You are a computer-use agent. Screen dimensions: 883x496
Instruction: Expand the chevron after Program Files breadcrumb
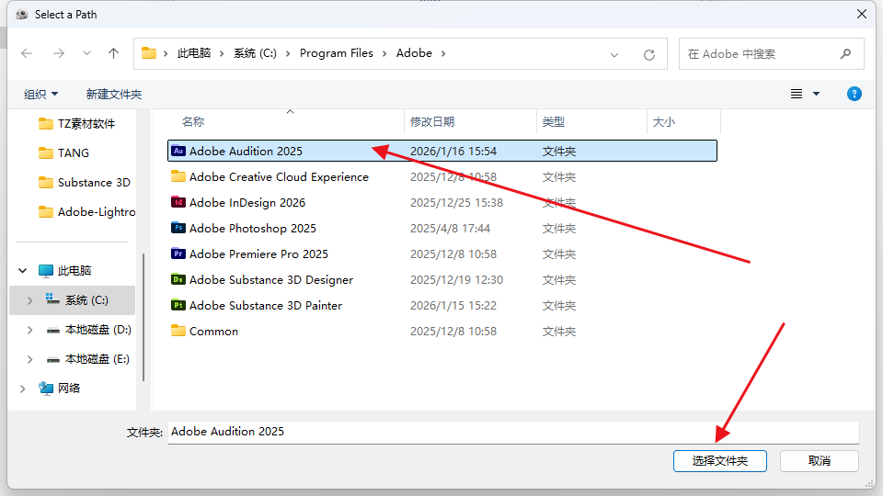[384, 53]
